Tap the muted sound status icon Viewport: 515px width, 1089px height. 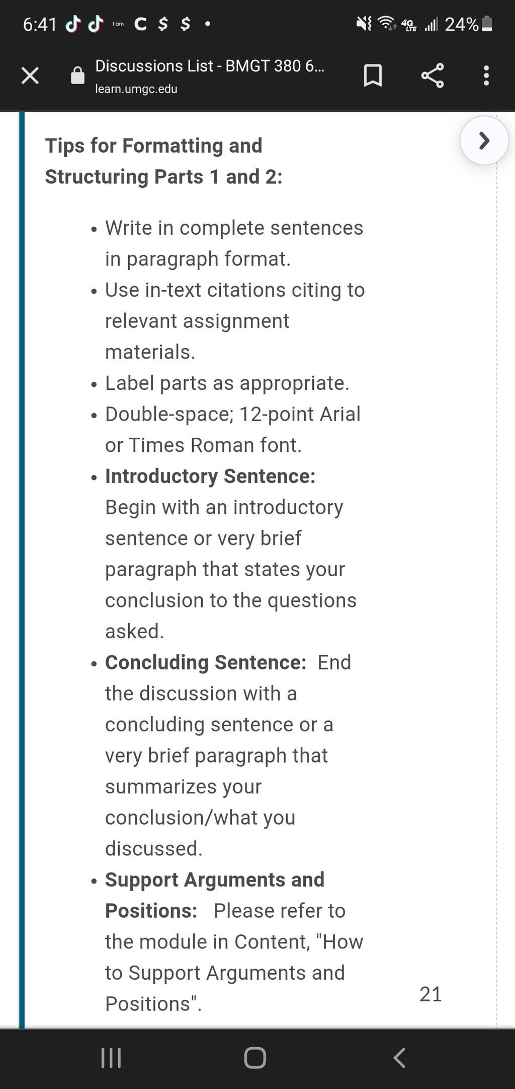pos(364,24)
